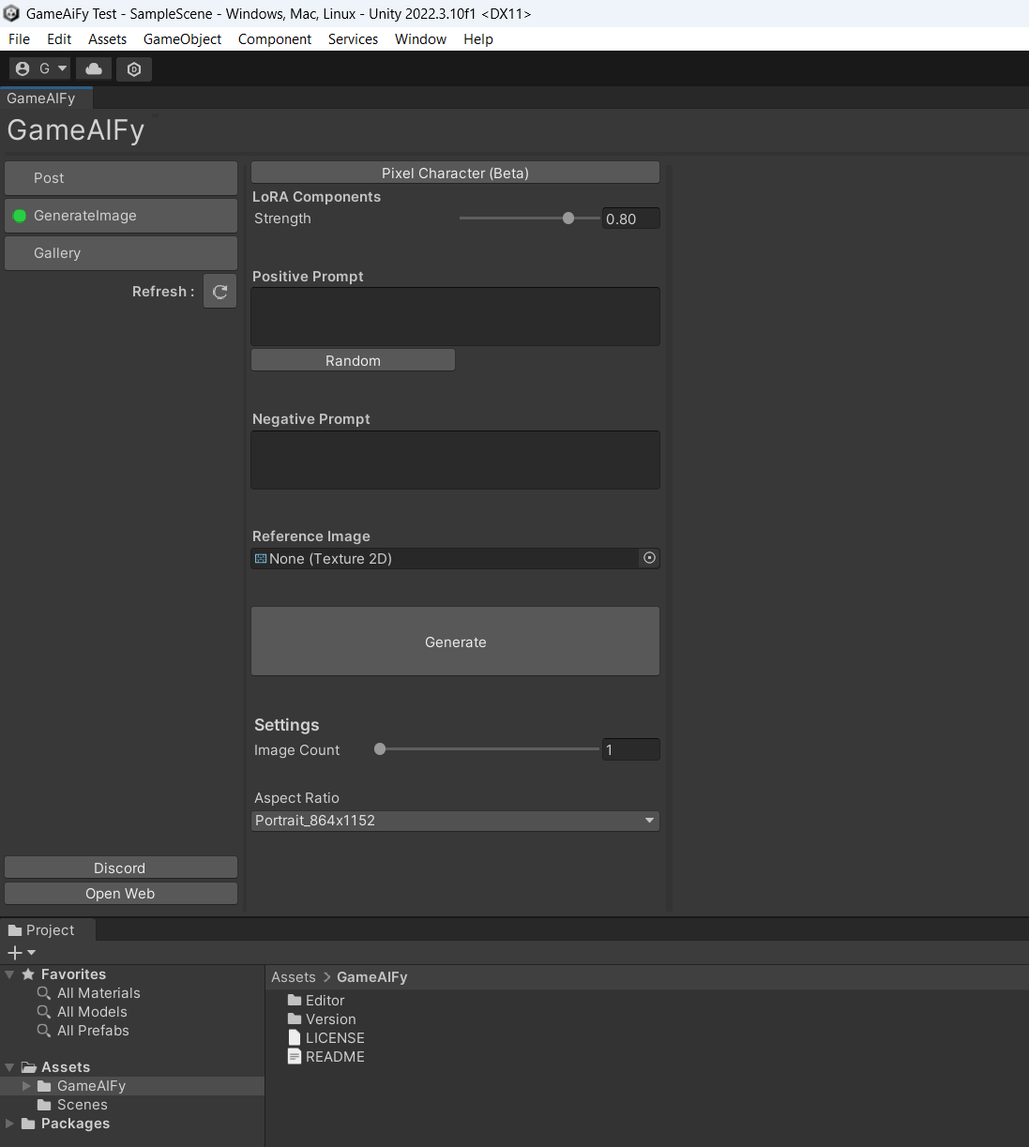The image size is (1029, 1147).
Task: Open the File menu
Action: point(19,39)
